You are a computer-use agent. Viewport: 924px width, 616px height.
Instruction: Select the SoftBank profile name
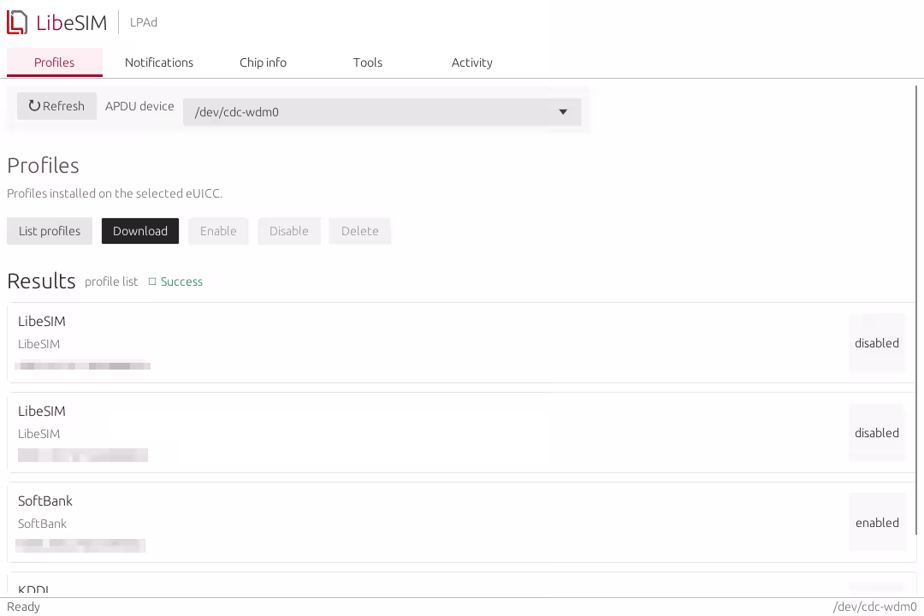click(45, 501)
